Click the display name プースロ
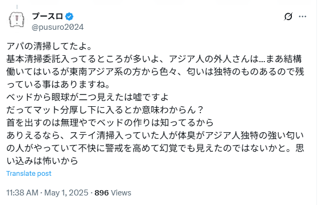This screenshot has width=318, height=205. pyautogui.click(x=47, y=16)
